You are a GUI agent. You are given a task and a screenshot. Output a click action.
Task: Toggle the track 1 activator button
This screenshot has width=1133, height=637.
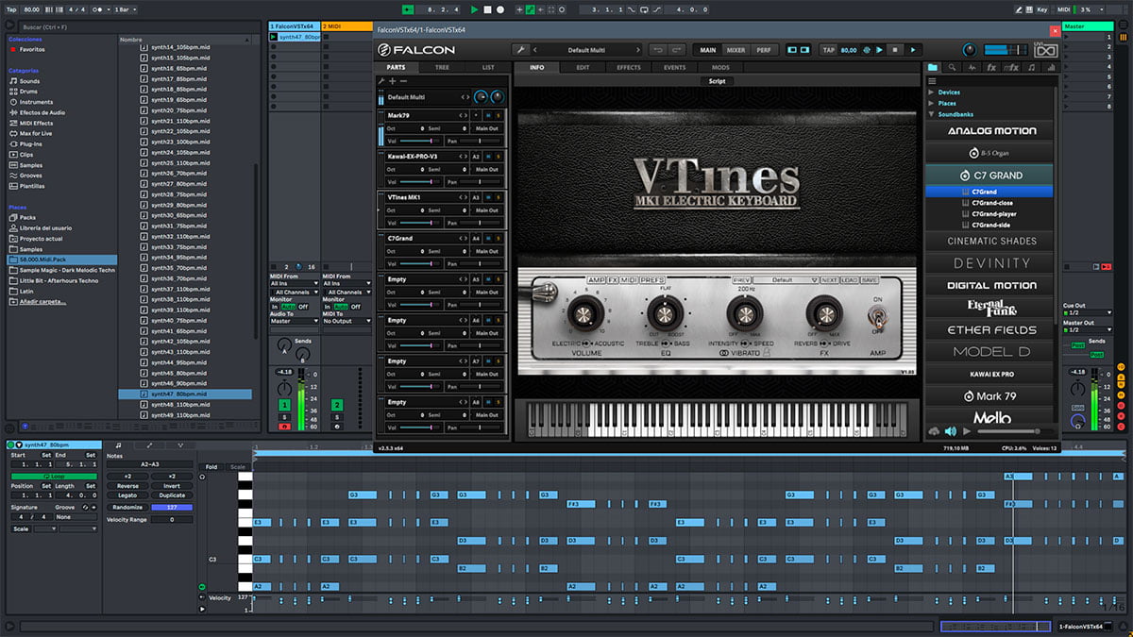pos(283,405)
